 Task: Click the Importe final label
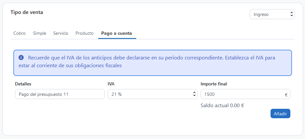pos(214,84)
